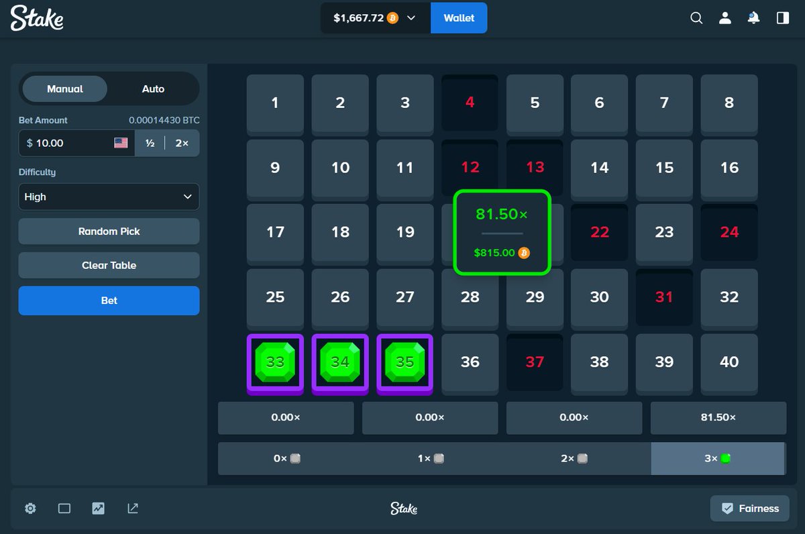Toggle theatre mode rectangle icon

click(x=64, y=509)
